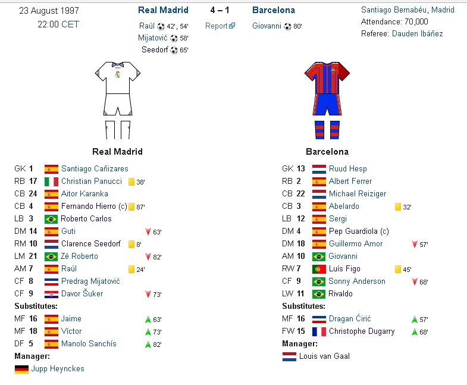Click the goal ball icon next to Giovanni 80'

pyautogui.click(x=287, y=26)
